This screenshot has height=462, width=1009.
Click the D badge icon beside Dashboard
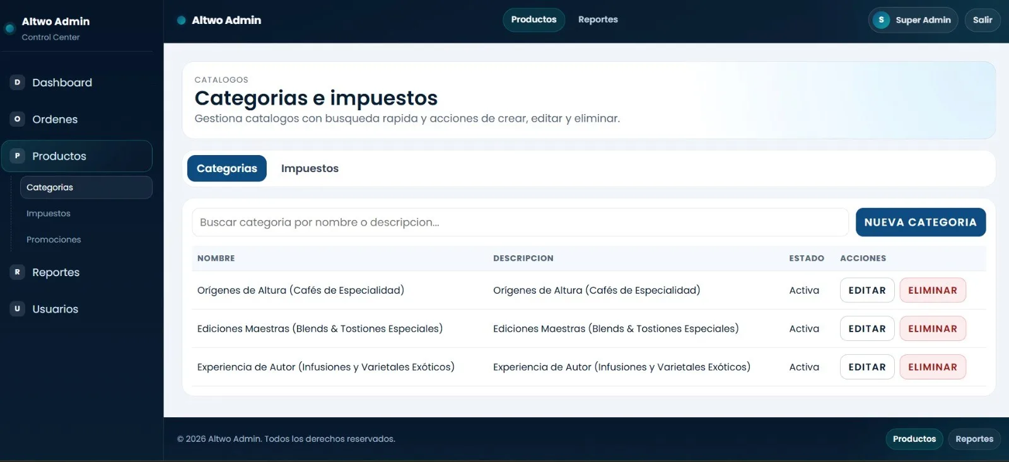click(x=17, y=82)
